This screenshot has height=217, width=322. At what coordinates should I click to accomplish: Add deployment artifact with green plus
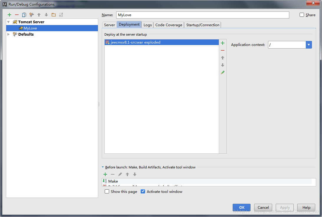(223, 43)
